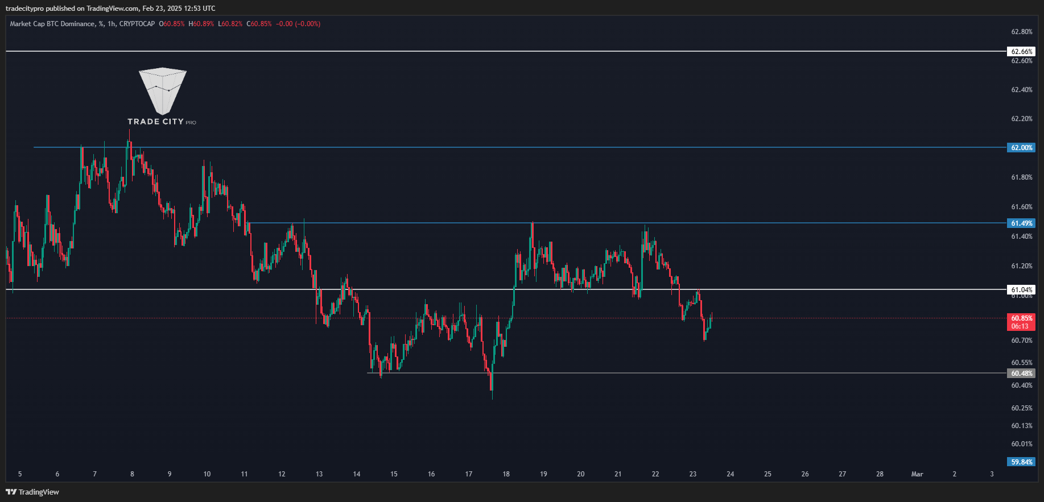Click the 06:13 bar countdown timer

pos(1020,326)
